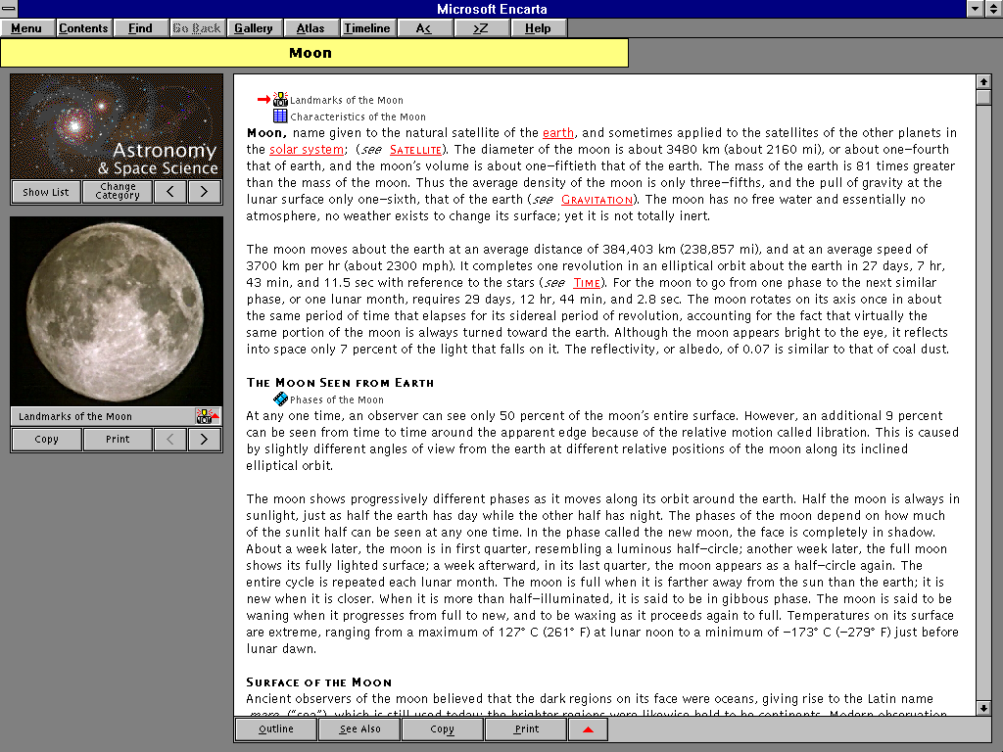Copy the moon picture using left panel Copy
This screenshot has width=1003, height=752.
point(46,440)
